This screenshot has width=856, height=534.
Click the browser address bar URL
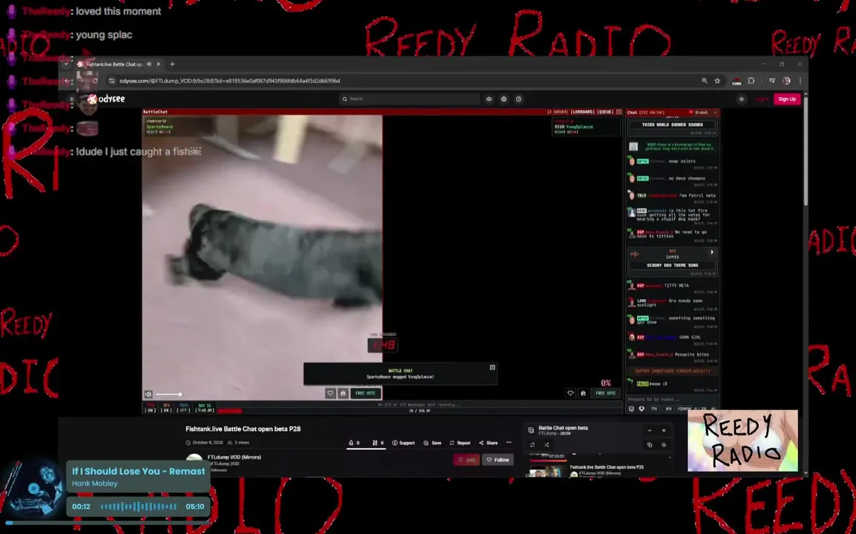[x=230, y=81]
